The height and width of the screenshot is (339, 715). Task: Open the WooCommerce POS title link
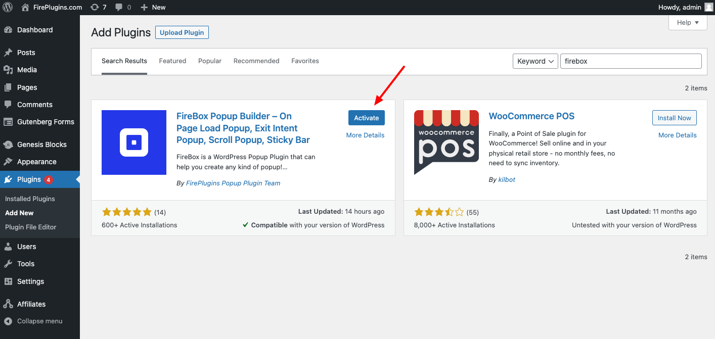click(x=532, y=116)
